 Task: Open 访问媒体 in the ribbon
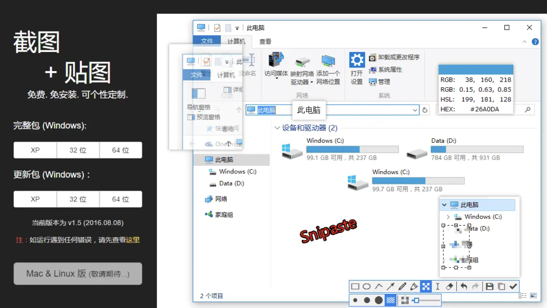tap(276, 65)
